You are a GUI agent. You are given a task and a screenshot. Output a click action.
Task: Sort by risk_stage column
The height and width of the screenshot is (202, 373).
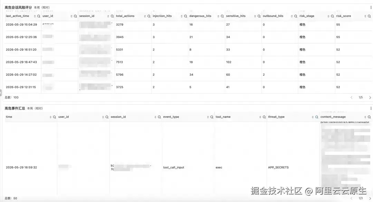click(328, 16)
